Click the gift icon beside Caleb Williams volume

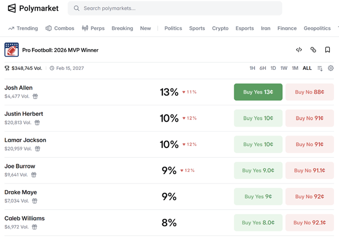pos(34,227)
